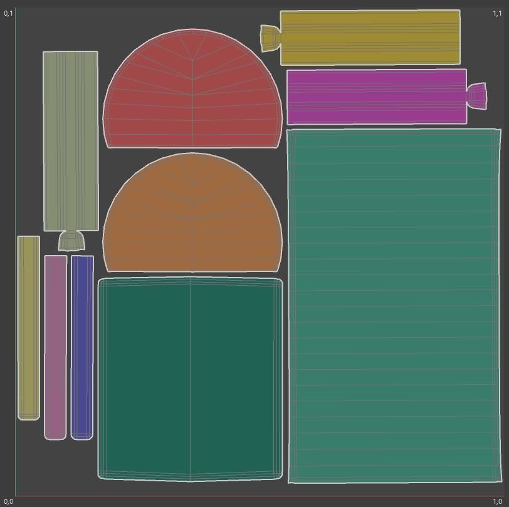Select the small grey-green cap island below the tall rectangle
This screenshot has height=507, width=509.
coord(71,241)
